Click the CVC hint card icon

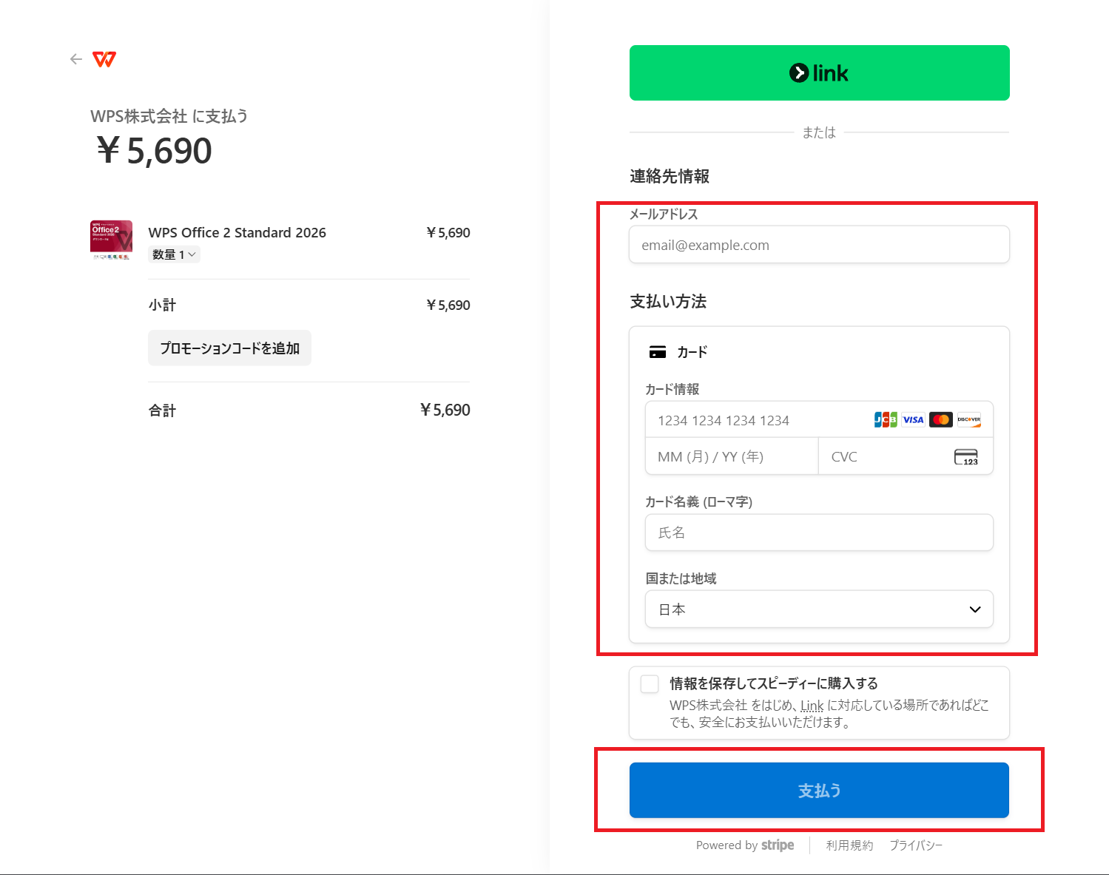(966, 457)
